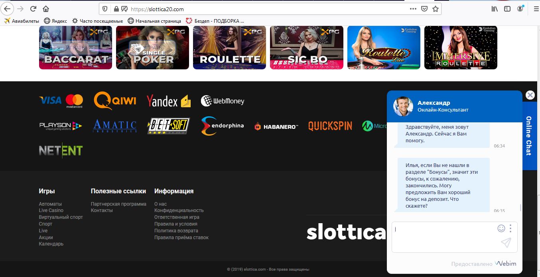Click the Quickspin provider logo
Viewport: 540px width, 277px height.
[330, 126]
